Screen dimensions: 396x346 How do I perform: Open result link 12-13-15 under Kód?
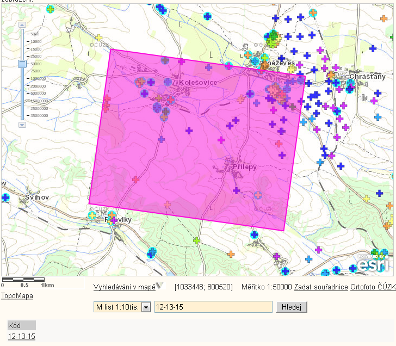(21, 336)
